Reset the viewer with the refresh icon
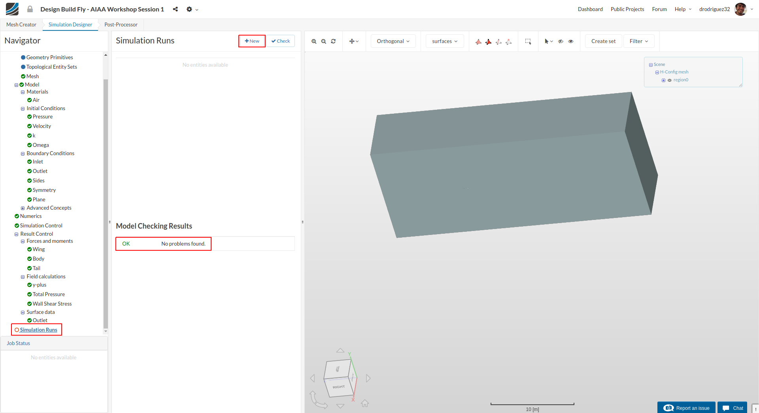The image size is (759, 413). [333, 41]
